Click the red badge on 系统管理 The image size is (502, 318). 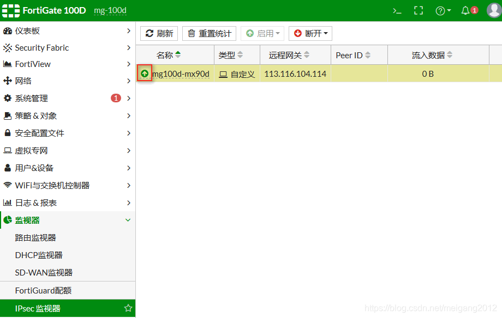pos(116,98)
